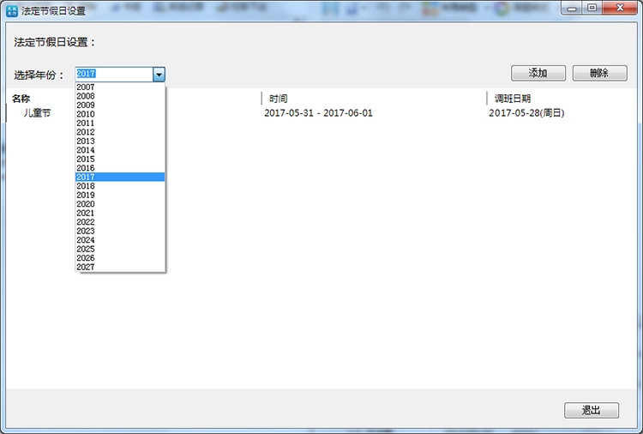The width and height of the screenshot is (643, 434).
Task: Pick 2012 from the year options
Action: click(x=86, y=132)
